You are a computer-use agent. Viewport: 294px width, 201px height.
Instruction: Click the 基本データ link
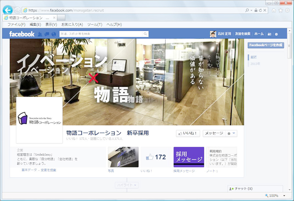point(29,170)
